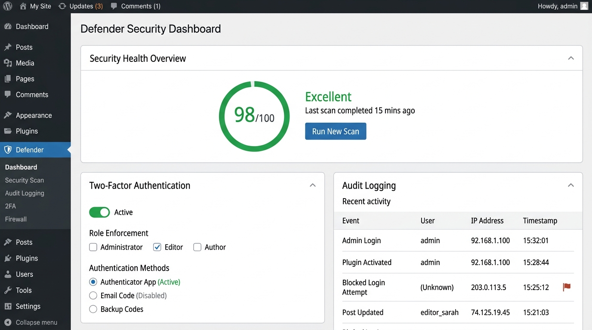Turn off the Active two-factor toggle
Image resolution: width=592 pixels, height=330 pixels.
99,212
